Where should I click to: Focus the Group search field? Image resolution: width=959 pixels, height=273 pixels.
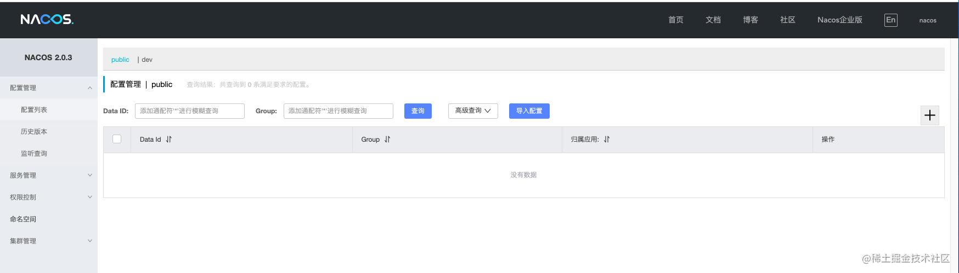click(x=339, y=111)
